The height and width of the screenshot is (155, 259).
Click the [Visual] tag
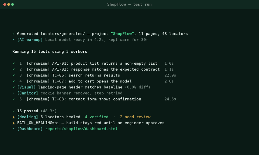[26, 87]
